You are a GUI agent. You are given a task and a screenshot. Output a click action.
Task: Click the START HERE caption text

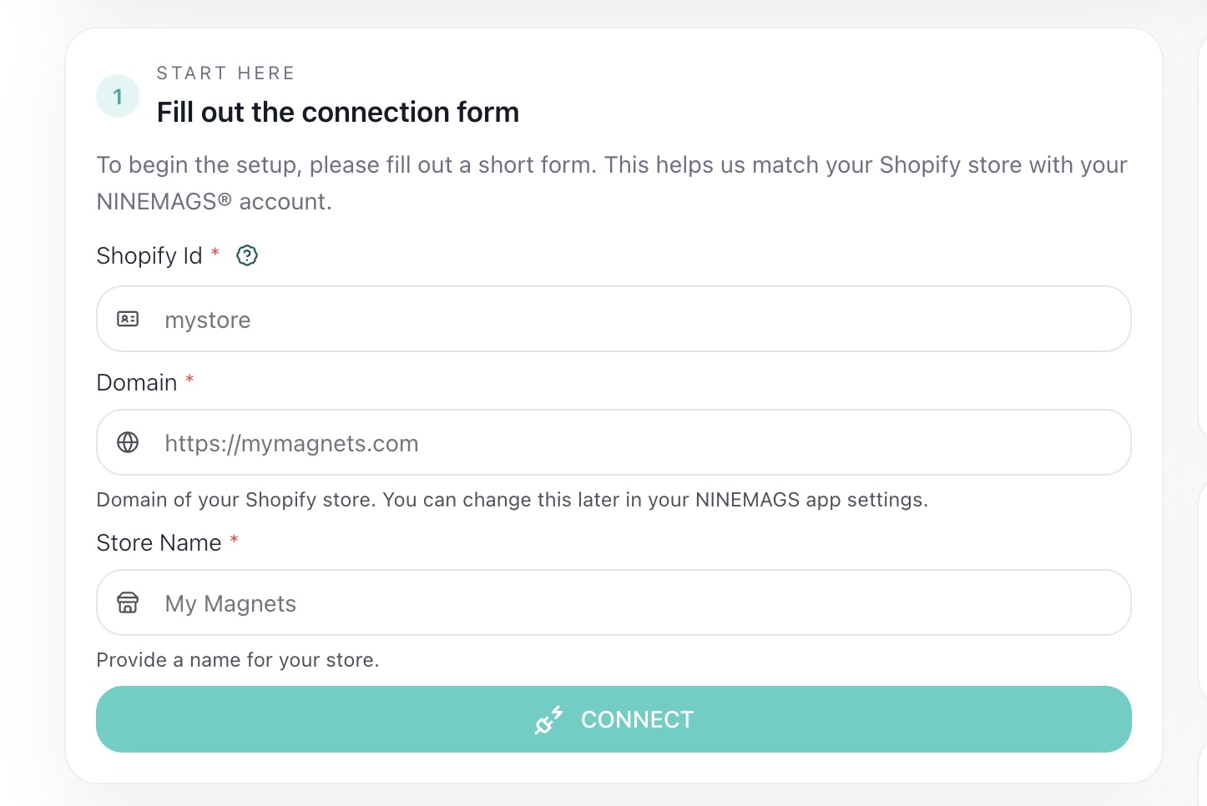pyautogui.click(x=225, y=73)
